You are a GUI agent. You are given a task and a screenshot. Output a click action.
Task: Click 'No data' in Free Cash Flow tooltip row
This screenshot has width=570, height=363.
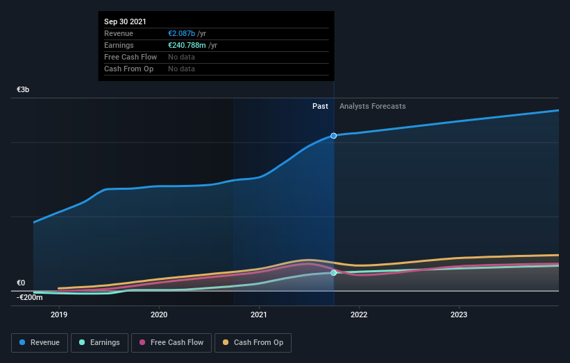pos(181,57)
